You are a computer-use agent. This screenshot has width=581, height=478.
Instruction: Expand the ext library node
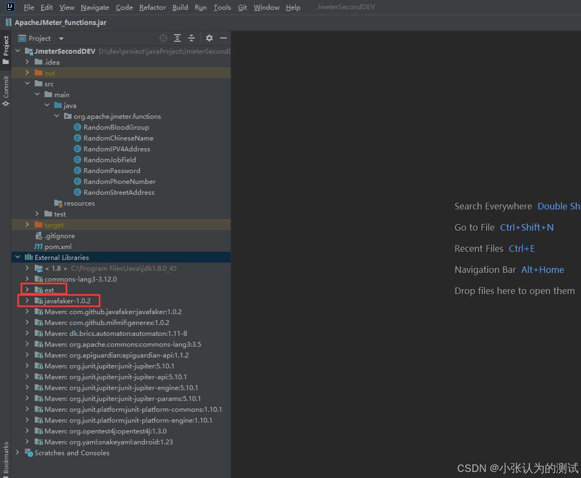(x=28, y=289)
